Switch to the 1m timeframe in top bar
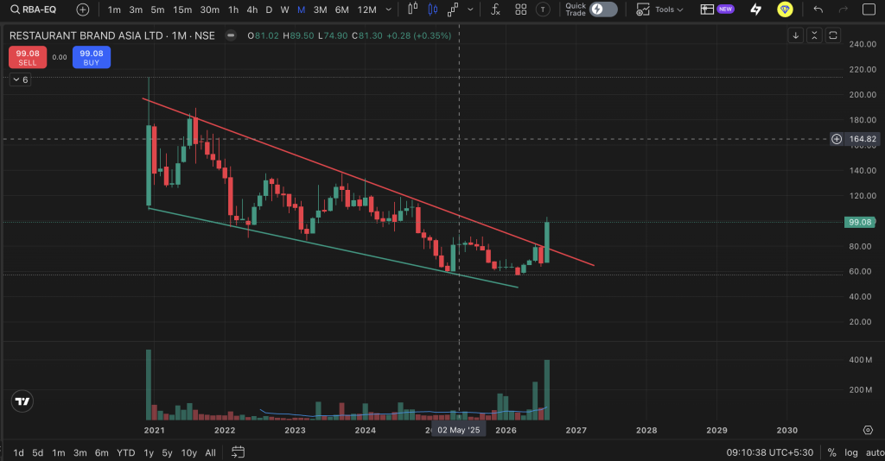Screen dimensions: 885x461 point(114,9)
